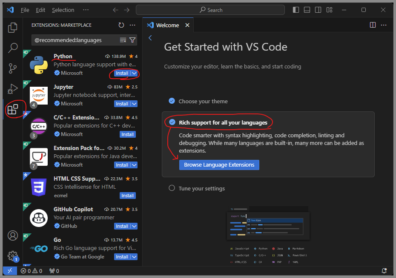This screenshot has width=396, height=278.
Task: Install HTML CSS Support extension
Action: pos(128,196)
